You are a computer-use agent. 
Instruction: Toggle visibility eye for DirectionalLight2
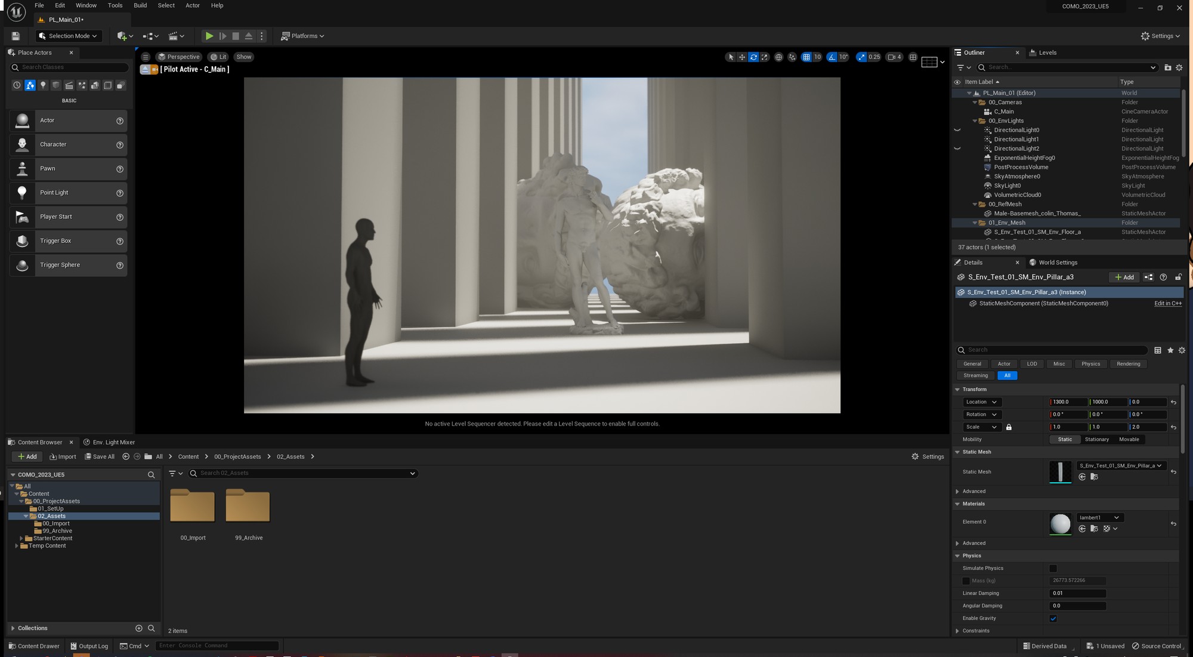pyautogui.click(x=957, y=149)
